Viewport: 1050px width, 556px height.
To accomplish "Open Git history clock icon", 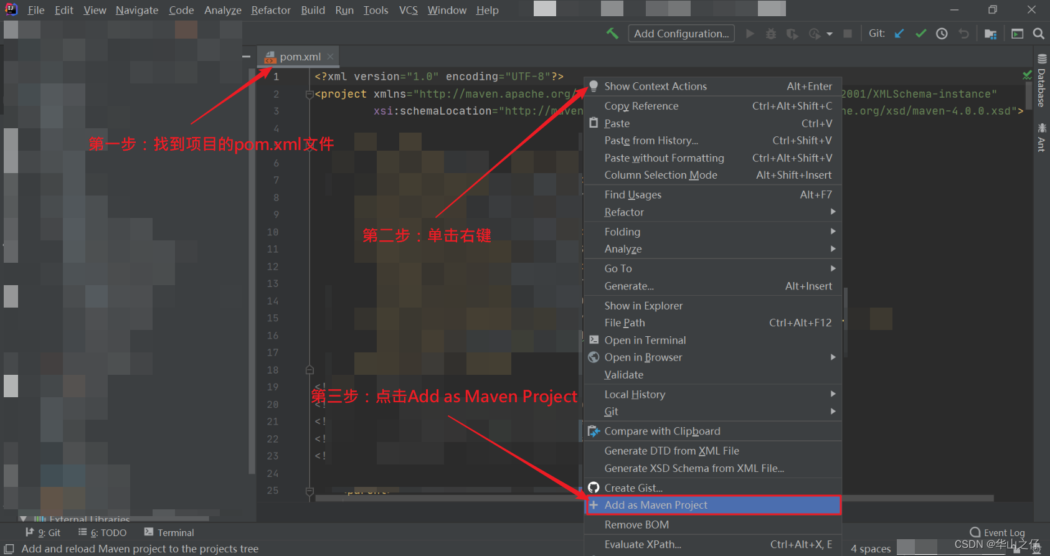I will (x=942, y=34).
